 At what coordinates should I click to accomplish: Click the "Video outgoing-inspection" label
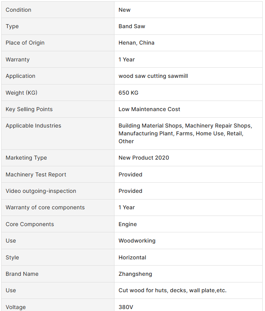tap(41, 191)
